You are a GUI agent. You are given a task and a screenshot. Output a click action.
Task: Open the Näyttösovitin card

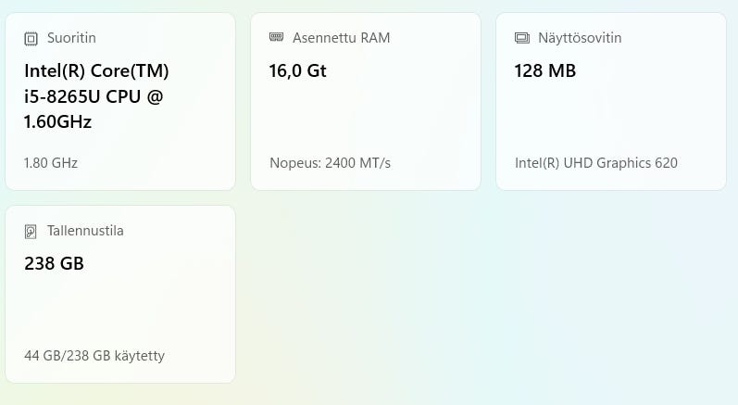pyautogui.click(x=611, y=102)
